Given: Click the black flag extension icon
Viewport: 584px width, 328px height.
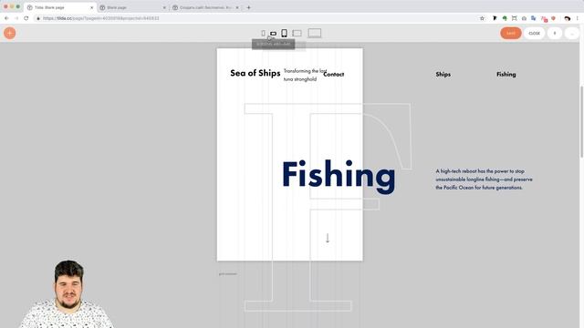Looking at the screenshot, I should point(495,18).
